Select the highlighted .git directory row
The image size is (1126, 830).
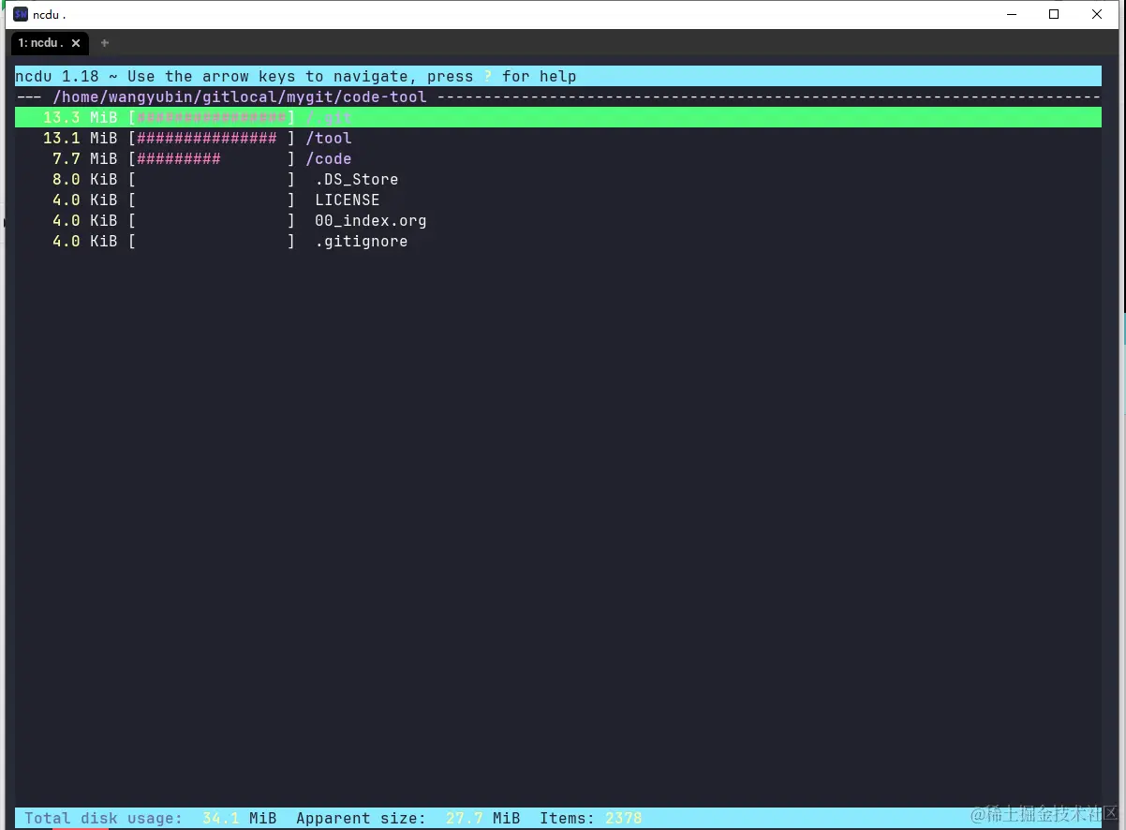(x=558, y=117)
